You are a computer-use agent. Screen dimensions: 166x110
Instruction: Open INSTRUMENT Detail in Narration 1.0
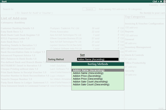pos(21,66)
